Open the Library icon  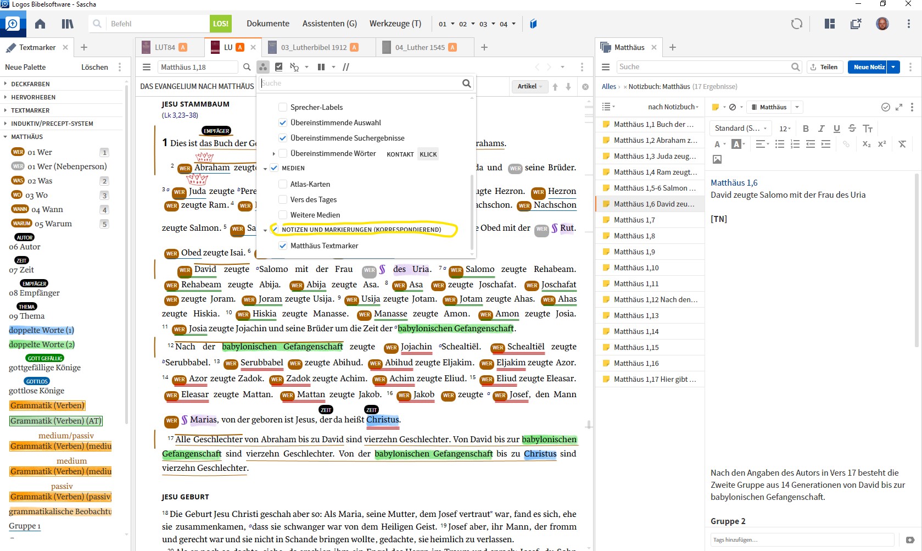click(x=68, y=24)
